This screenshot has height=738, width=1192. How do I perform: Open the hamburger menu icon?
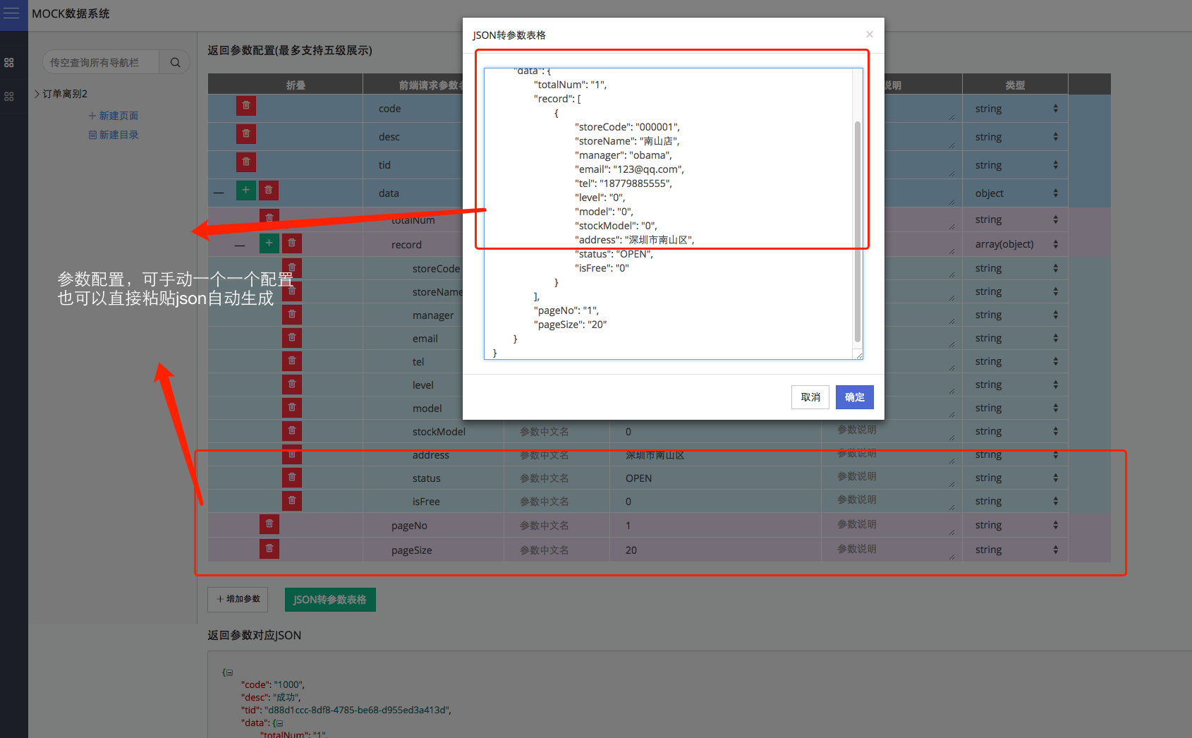[x=12, y=13]
